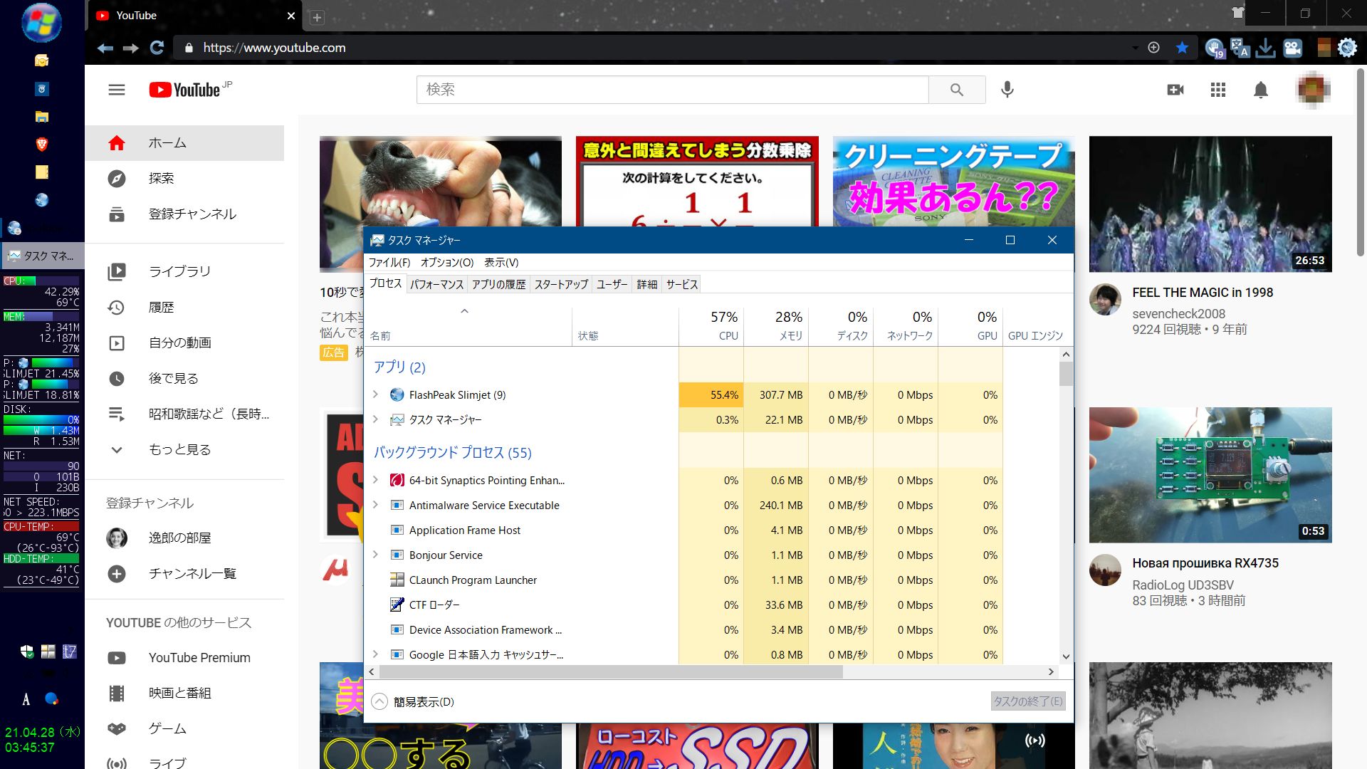This screenshot has width=1367, height=769.
Task: Collapse to 簡易表示 in Task Manager
Action: (x=412, y=702)
